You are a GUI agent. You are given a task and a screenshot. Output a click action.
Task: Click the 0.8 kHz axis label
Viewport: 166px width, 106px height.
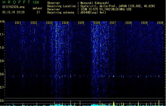coord(2,74)
